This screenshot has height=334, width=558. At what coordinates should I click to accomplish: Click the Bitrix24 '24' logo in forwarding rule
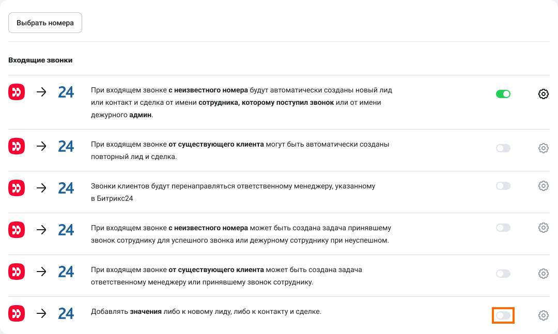point(66,188)
